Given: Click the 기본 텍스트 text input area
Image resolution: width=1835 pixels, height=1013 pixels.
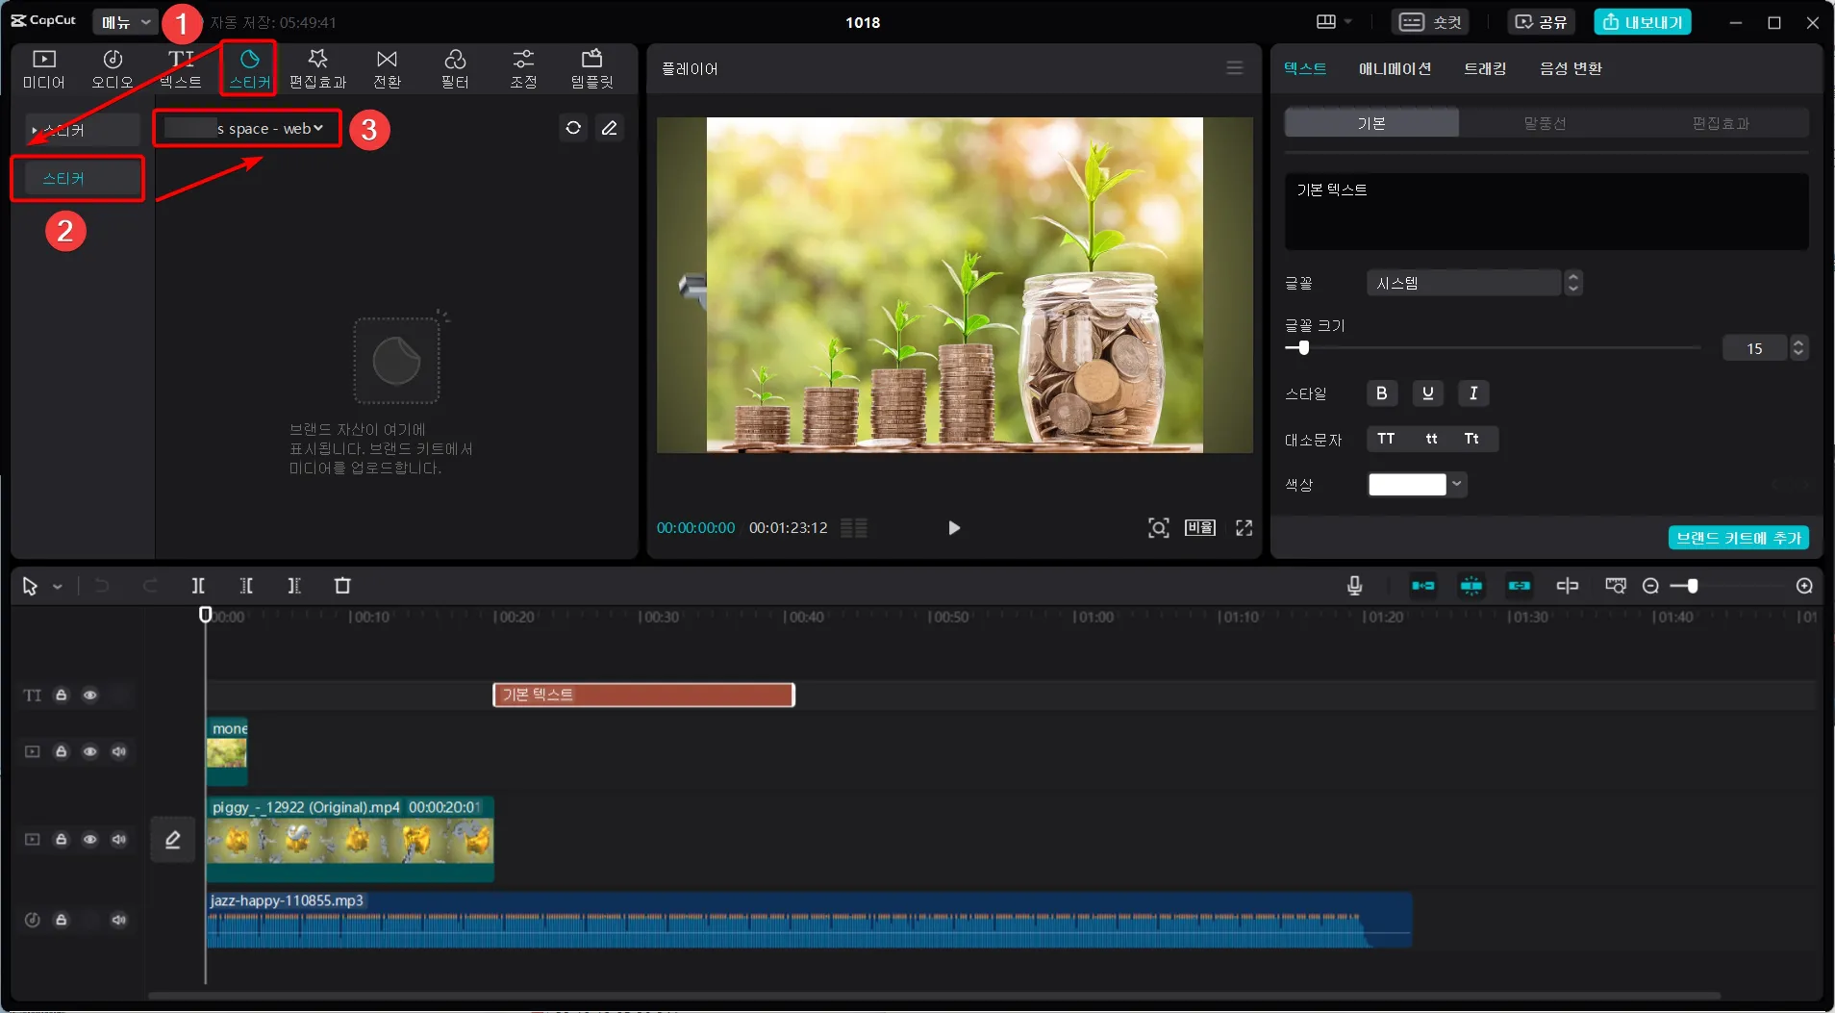Looking at the screenshot, I should pos(1546,212).
